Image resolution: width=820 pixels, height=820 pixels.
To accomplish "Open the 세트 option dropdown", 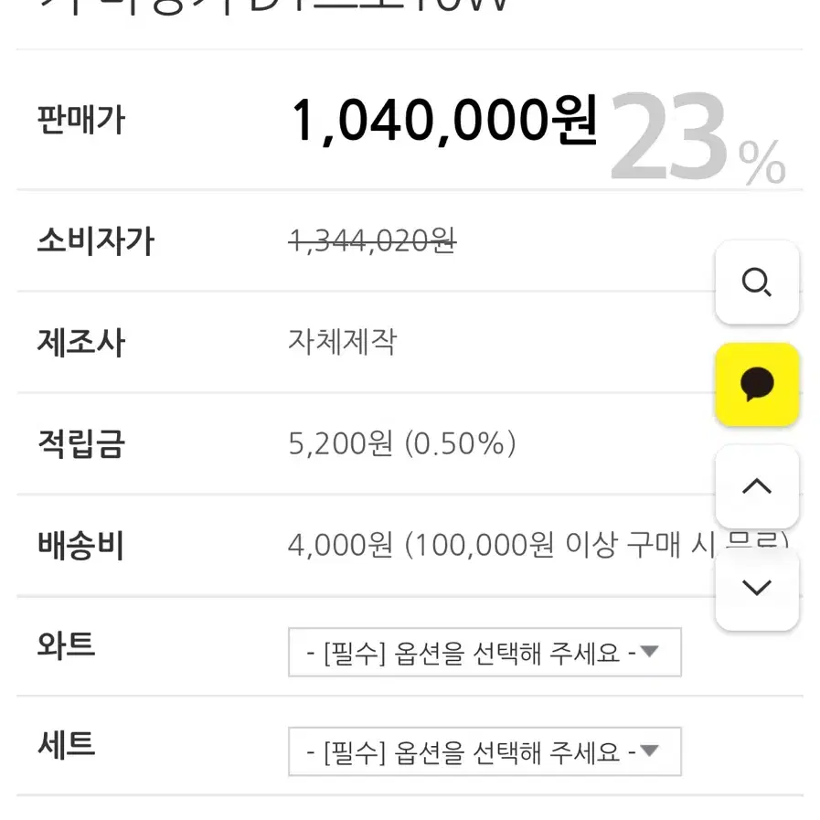I will [485, 751].
